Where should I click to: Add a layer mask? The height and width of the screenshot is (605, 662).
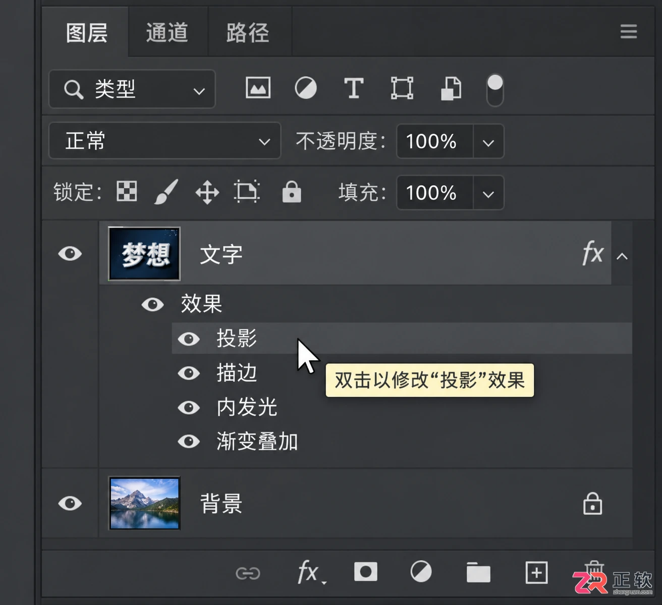click(366, 572)
